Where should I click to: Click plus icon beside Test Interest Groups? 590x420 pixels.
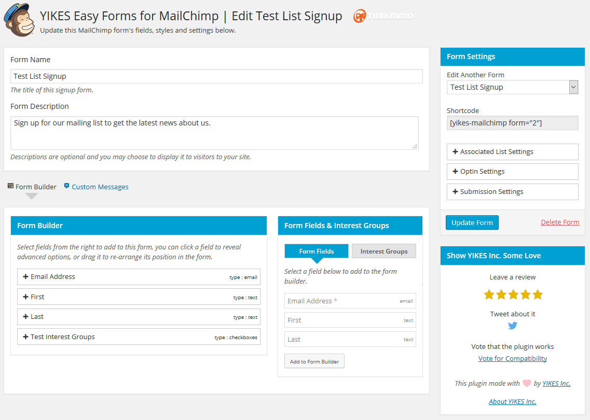pos(25,337)
